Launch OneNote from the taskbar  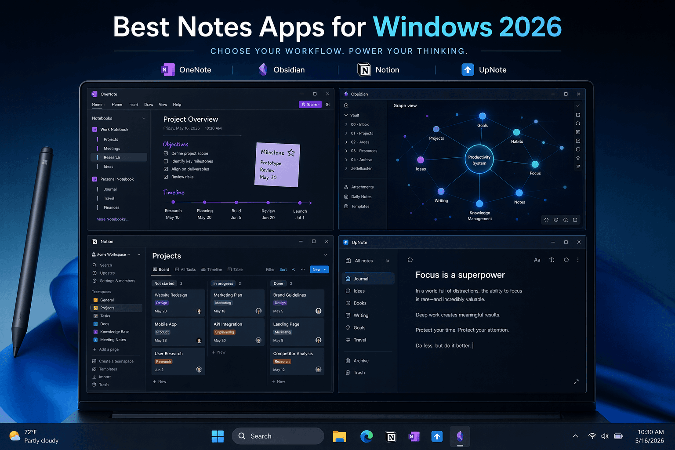tap(414, 436)
